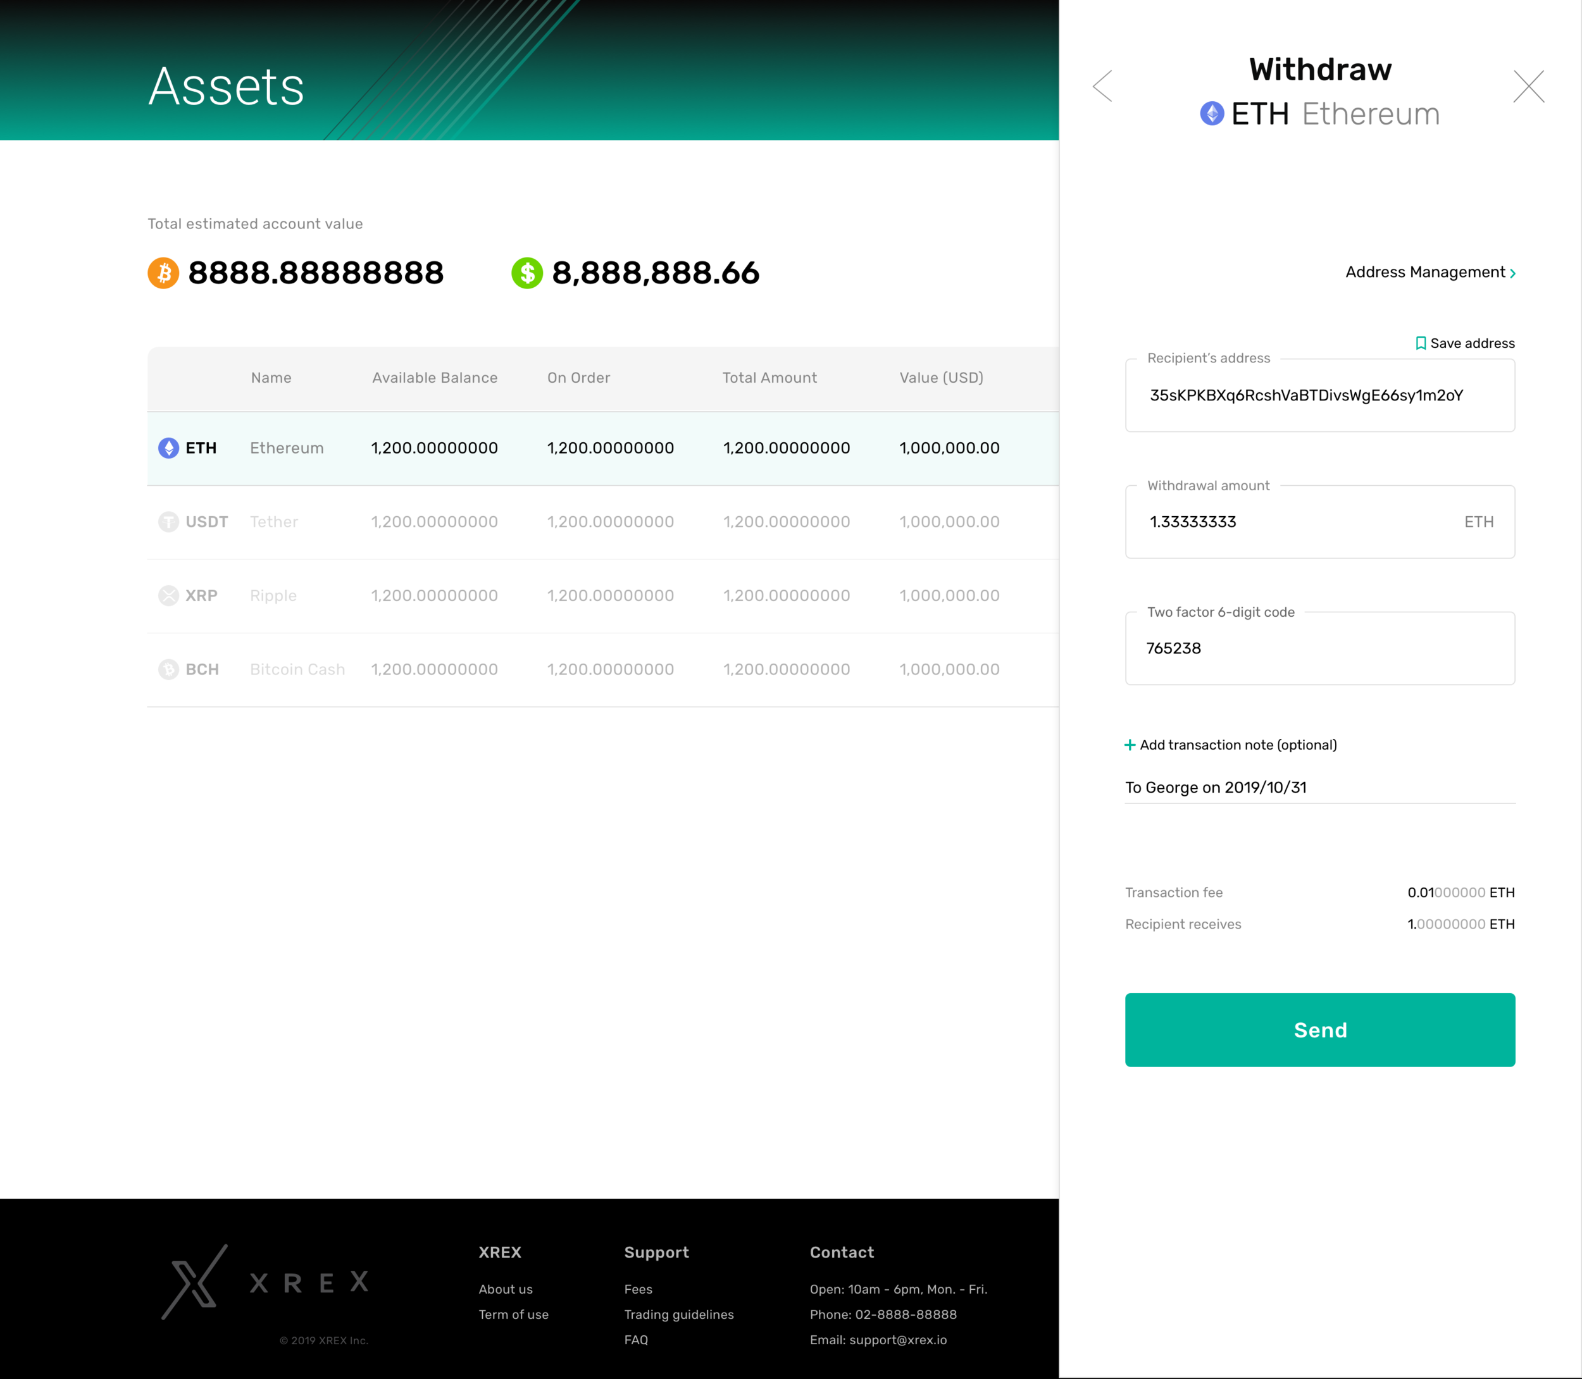The image size is (1582, 1379).
Task: Click the Ethereum icon in Withdraw header
Action: [x=1212, y=114]
